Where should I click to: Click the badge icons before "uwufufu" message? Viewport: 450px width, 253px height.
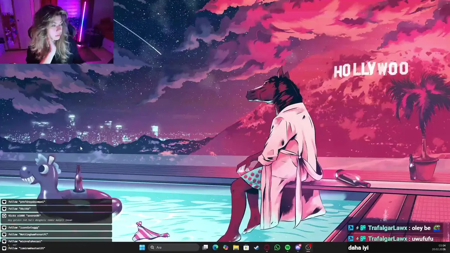pos(357,239)
